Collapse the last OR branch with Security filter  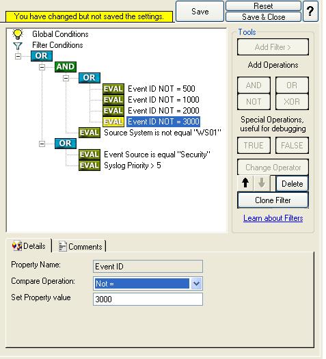coord(42,144)
